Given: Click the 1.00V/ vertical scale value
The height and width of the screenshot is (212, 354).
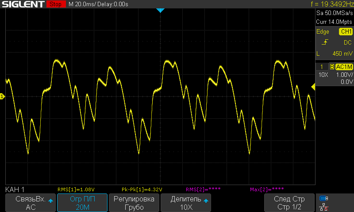Looking at the screenshot, I should tap(344, 75).
